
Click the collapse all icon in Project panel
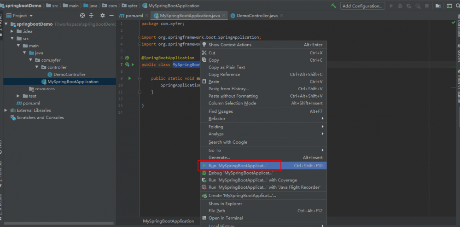click(x=91, y=15)
